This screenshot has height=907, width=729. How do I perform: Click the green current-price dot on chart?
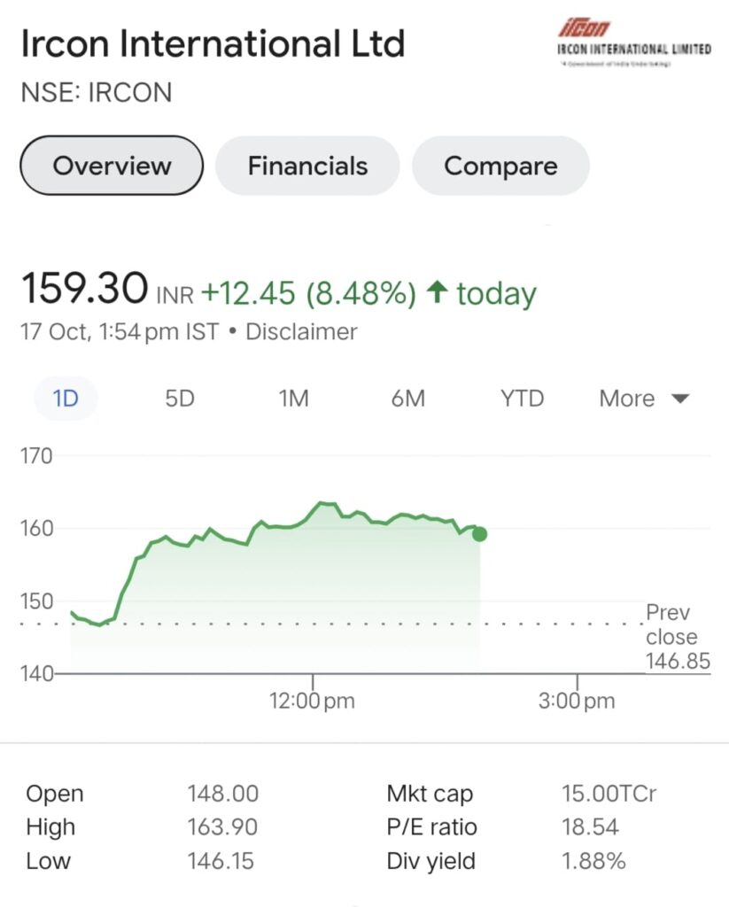click(479, 534)
